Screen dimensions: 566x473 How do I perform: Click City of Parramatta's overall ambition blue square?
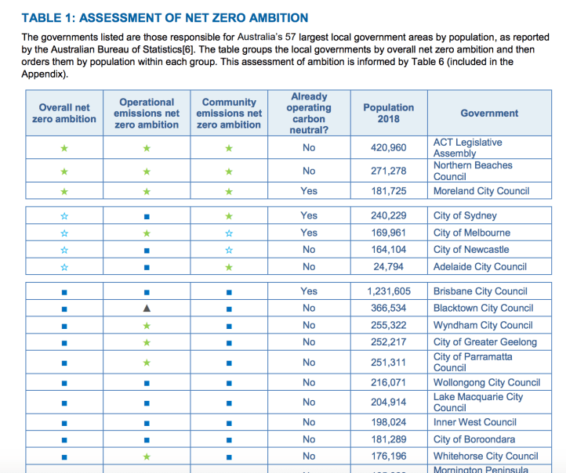pos(65,363)
